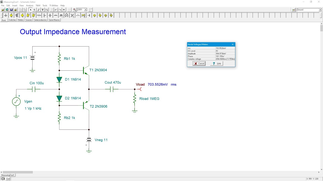The image size is (323, 181).
Task: Place a Ground symbol from toolbar
Action: click(6, 15)
